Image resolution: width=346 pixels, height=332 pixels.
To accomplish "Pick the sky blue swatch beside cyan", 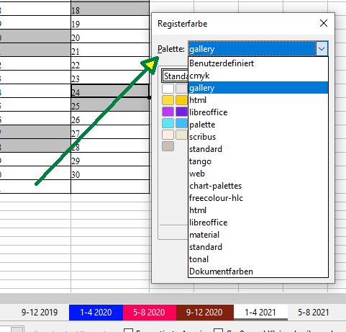I will click(181, 123).
